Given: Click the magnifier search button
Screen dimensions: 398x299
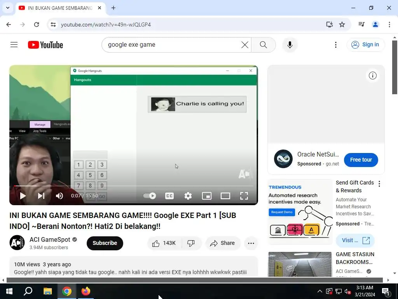Looking at the screenshot, I should pyautogui.click(x=264, y=45).
